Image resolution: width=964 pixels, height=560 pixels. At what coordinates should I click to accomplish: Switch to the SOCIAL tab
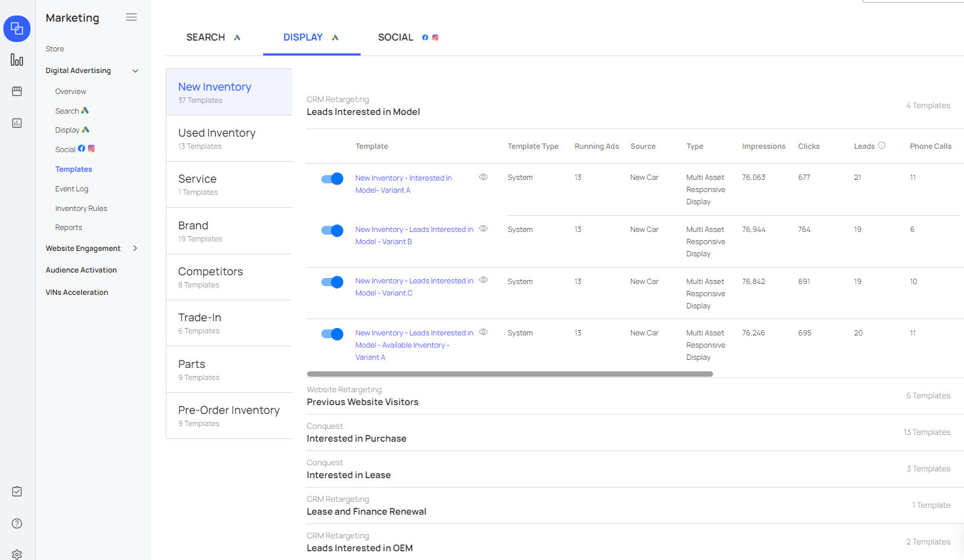(396, 37)
